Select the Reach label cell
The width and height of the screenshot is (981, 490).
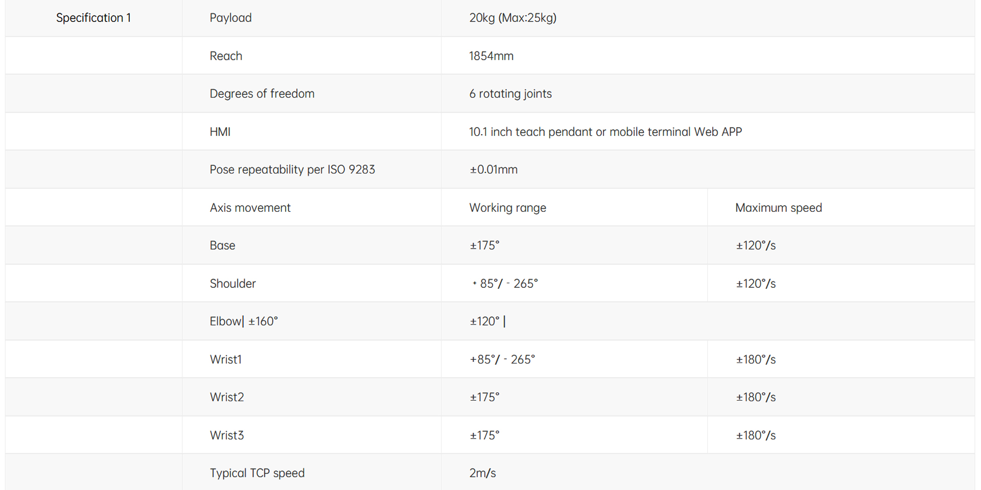point(226,56)
